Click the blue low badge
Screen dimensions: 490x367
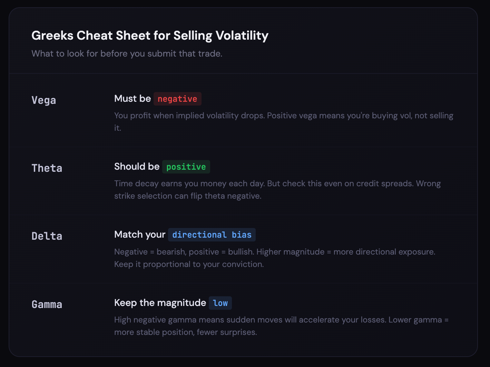(x=220, y=303)
